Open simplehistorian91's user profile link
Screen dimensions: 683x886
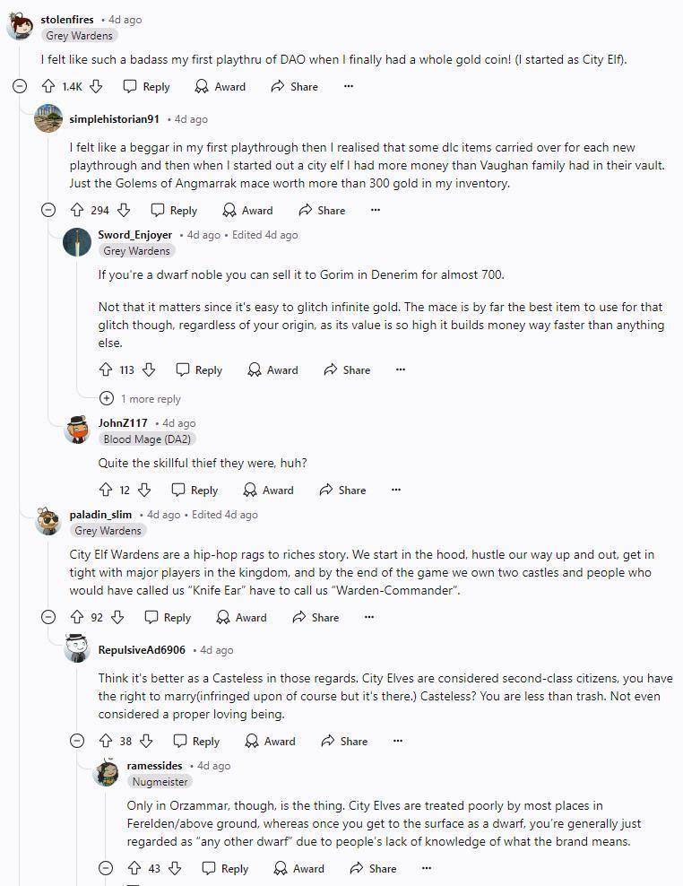point(114,119)
